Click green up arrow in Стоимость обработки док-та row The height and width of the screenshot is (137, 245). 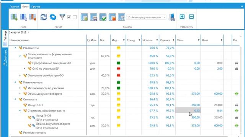coord(237,111)
